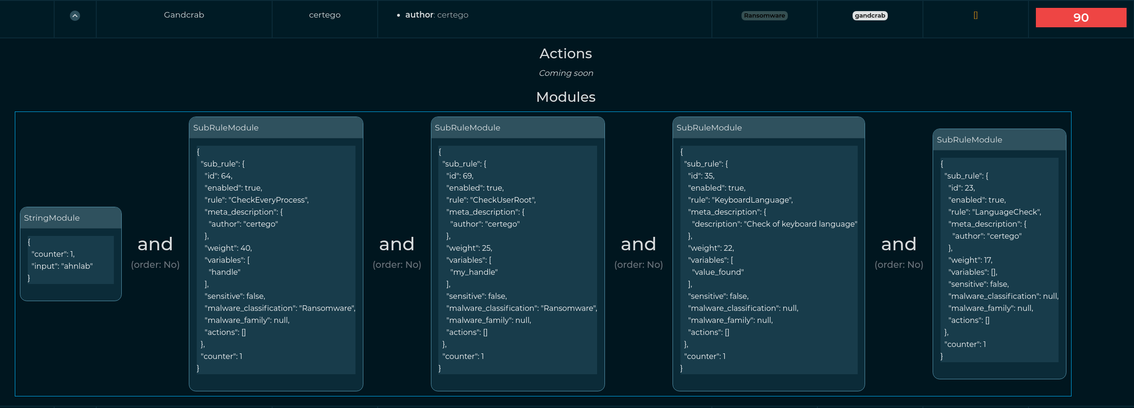Select the gandcrab family badge

[870, 16]
